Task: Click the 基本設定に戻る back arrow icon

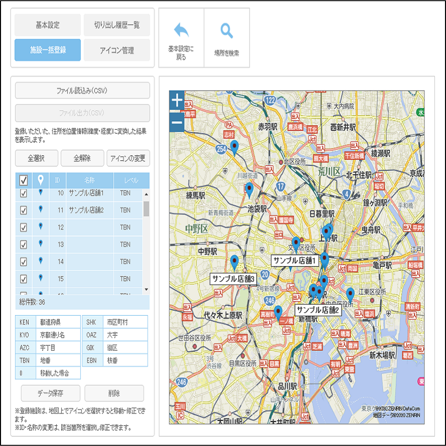Action: 181,32
